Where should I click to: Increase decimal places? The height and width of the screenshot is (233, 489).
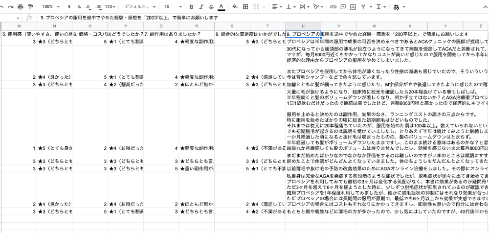point(99,6)
